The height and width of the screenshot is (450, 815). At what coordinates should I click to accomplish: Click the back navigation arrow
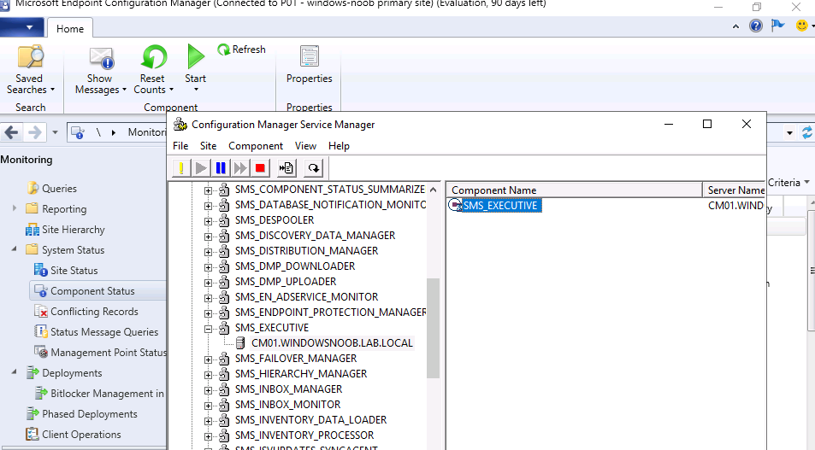11,132
